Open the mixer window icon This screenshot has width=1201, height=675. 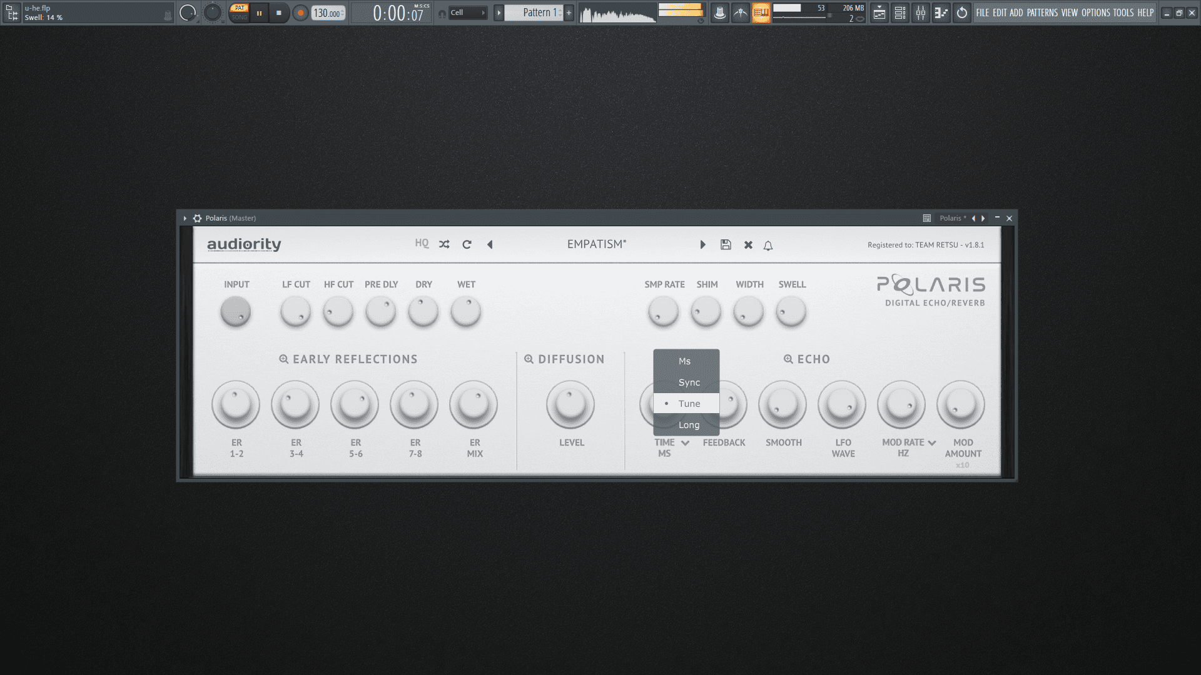[x=921, y=12]
